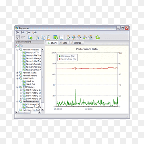Click red Memory Free legend swatch

pyautogui.click(x=60, y=59)
